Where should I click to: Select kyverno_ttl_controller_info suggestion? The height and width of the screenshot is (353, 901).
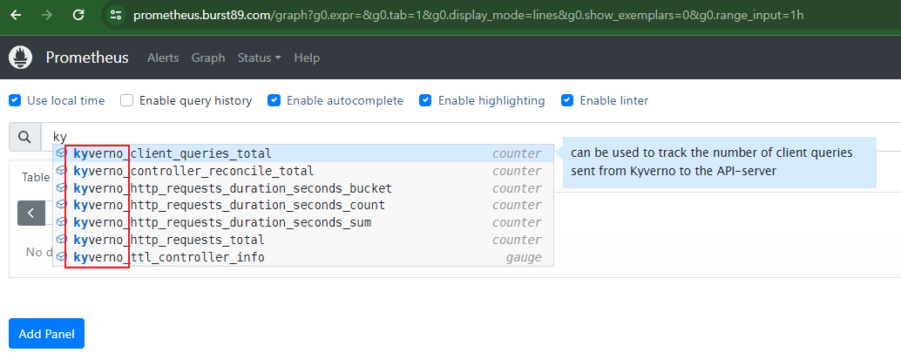303,257
